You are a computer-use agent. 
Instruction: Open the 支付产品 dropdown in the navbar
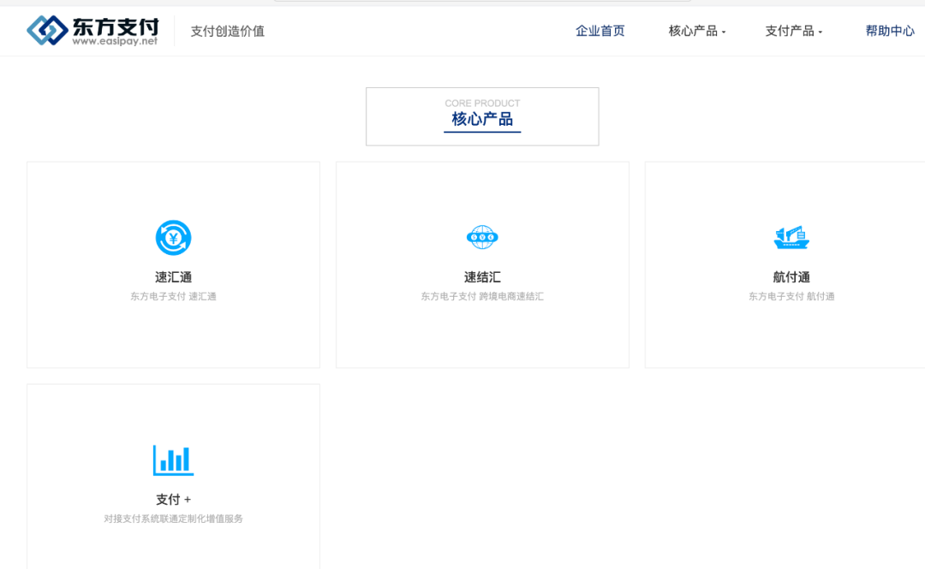click(789, 30)
